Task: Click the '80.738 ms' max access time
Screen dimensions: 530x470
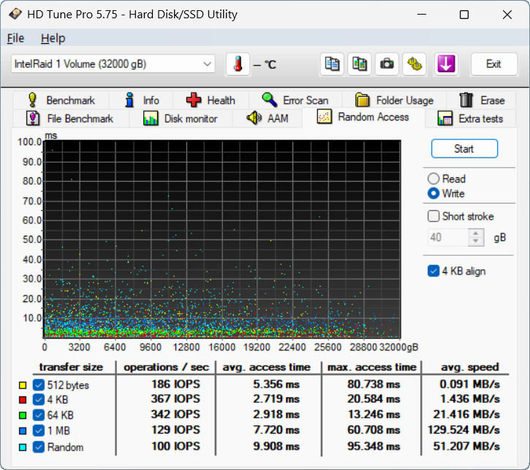Action: coord(374,385)
